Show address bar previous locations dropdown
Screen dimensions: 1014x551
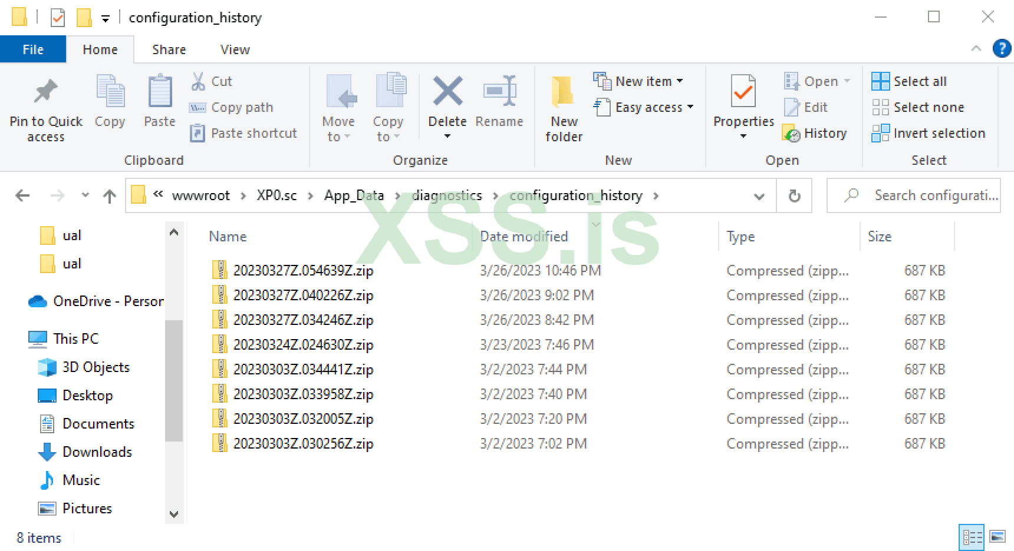tap(759, 196)
